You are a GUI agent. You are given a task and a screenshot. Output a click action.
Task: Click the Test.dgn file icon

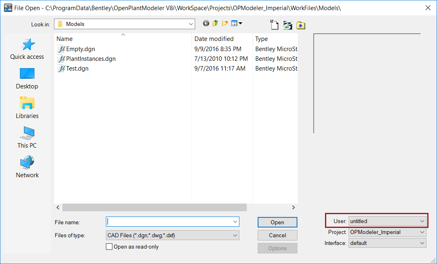pos(61,69)
